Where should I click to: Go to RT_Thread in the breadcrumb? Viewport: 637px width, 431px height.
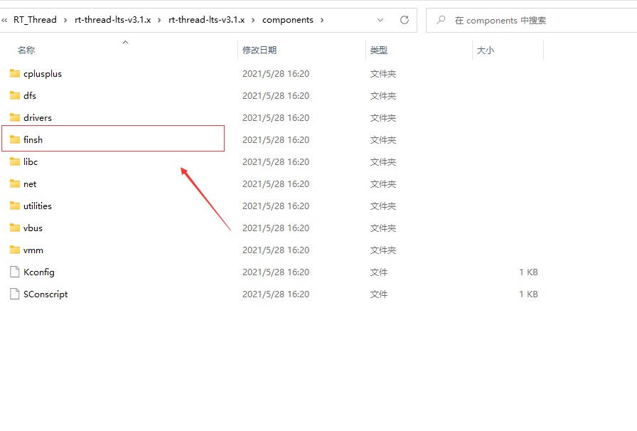coord(35,20)
